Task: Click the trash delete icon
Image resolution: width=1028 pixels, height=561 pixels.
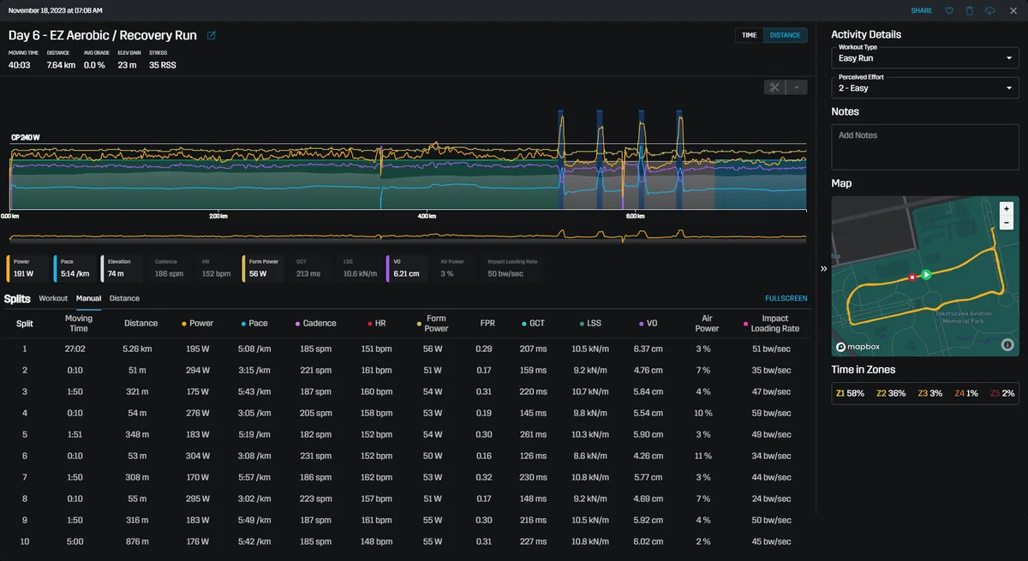Action: pyautogui.click(x=970, y=10)
